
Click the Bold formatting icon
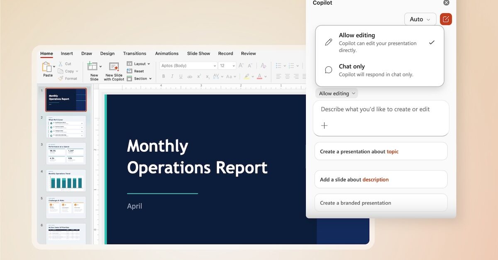click(164, 77)
